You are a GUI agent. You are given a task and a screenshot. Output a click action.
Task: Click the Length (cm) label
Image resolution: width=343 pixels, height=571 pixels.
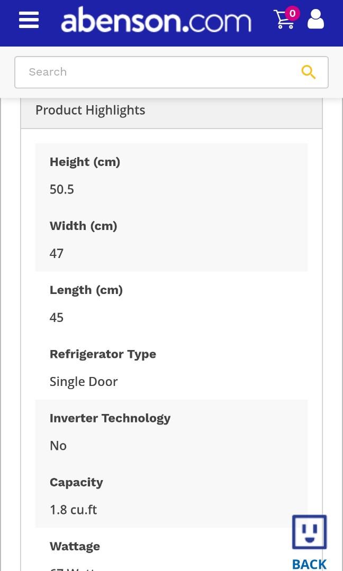86,290
